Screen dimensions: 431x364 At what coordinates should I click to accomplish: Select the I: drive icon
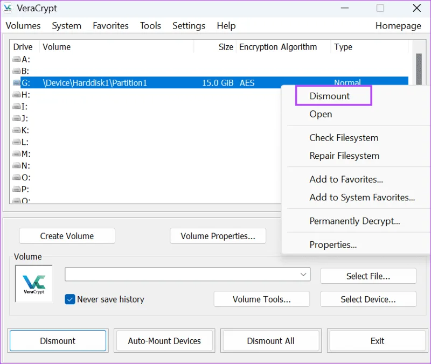[x=17, y=107]
